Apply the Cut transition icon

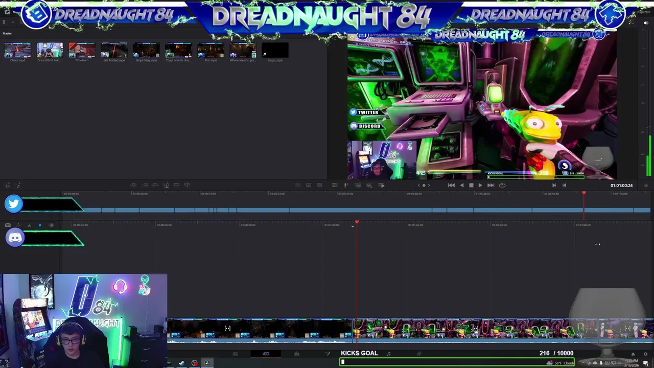(x=298, y=185)
